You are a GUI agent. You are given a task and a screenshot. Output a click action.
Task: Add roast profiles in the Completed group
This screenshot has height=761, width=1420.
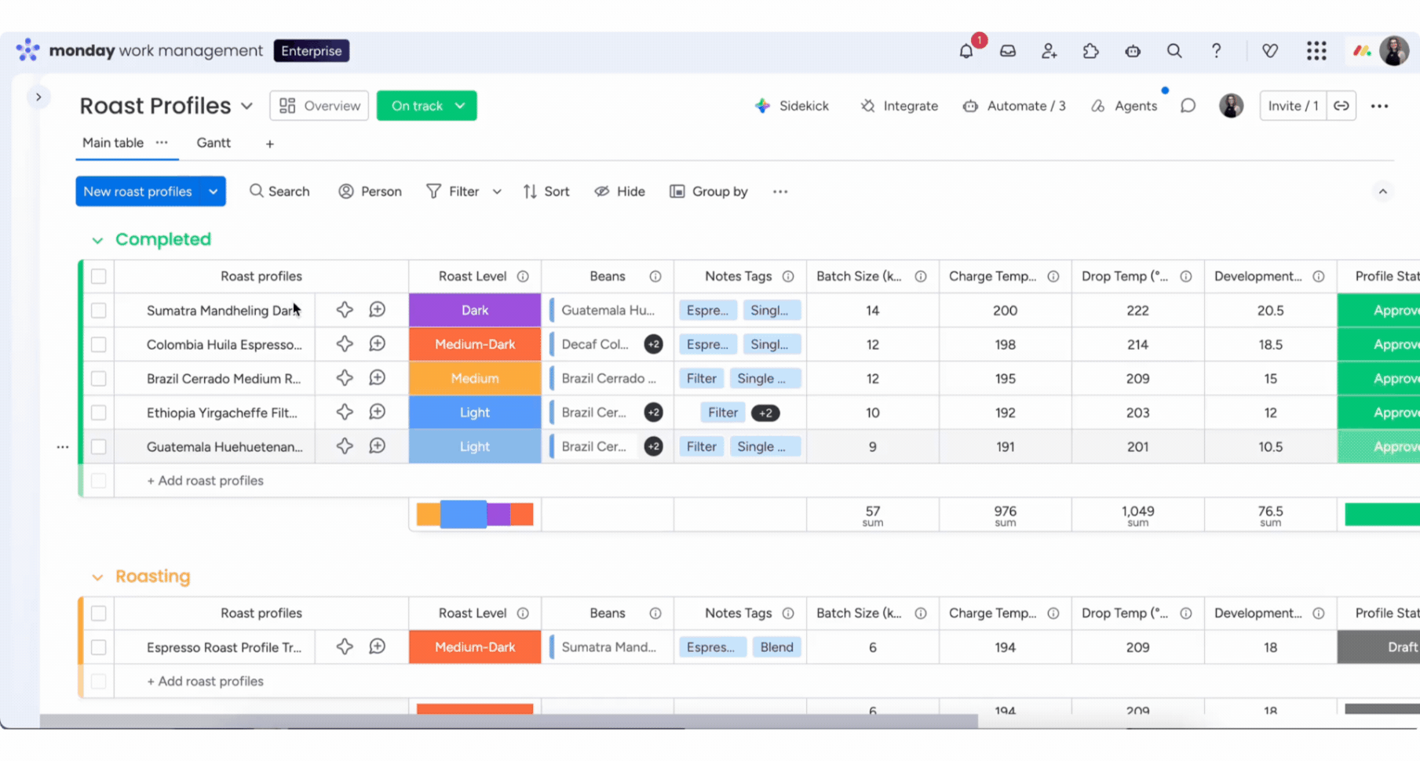coord(205,480)
